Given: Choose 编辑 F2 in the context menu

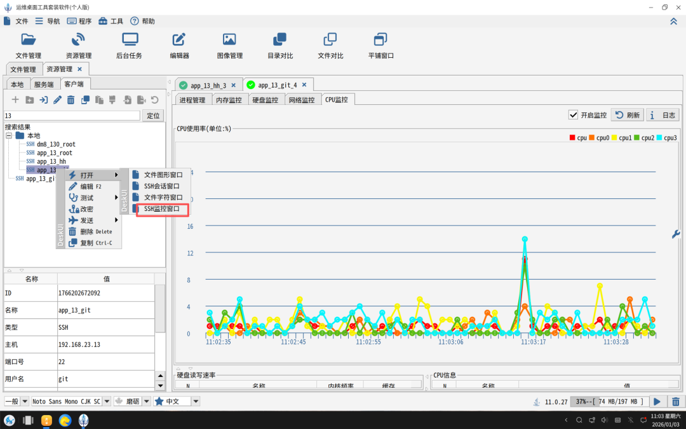Looking at the screenshot, I should [x=93, y=186].
